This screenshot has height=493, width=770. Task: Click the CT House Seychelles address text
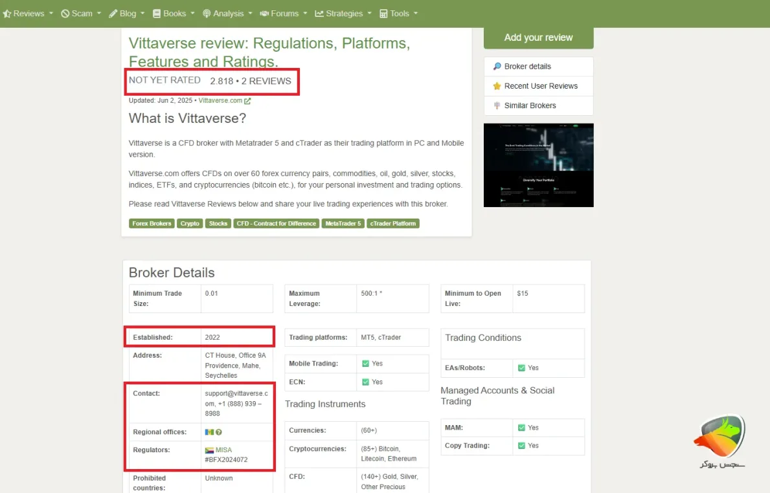(235, 366)
